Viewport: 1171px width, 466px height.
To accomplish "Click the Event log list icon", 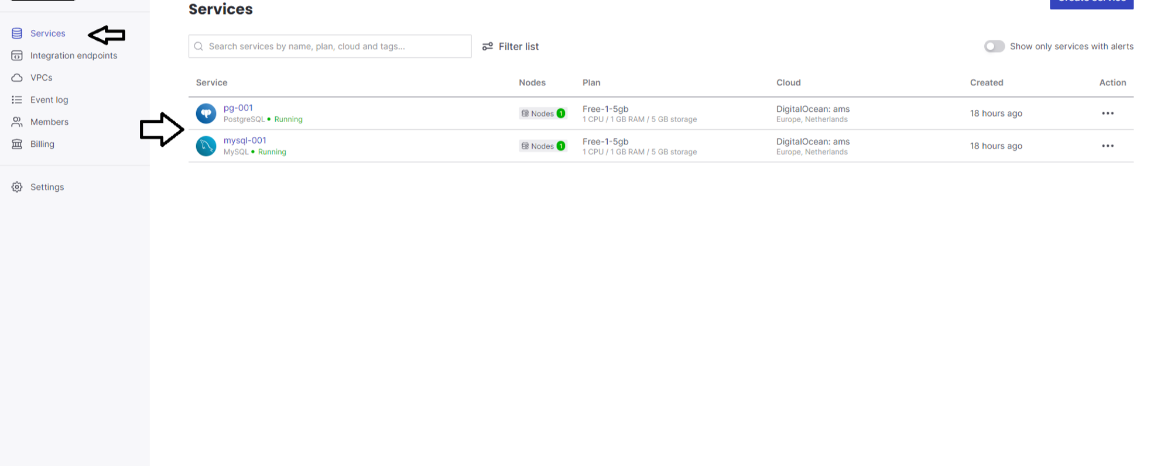I will tap(17, 100).
